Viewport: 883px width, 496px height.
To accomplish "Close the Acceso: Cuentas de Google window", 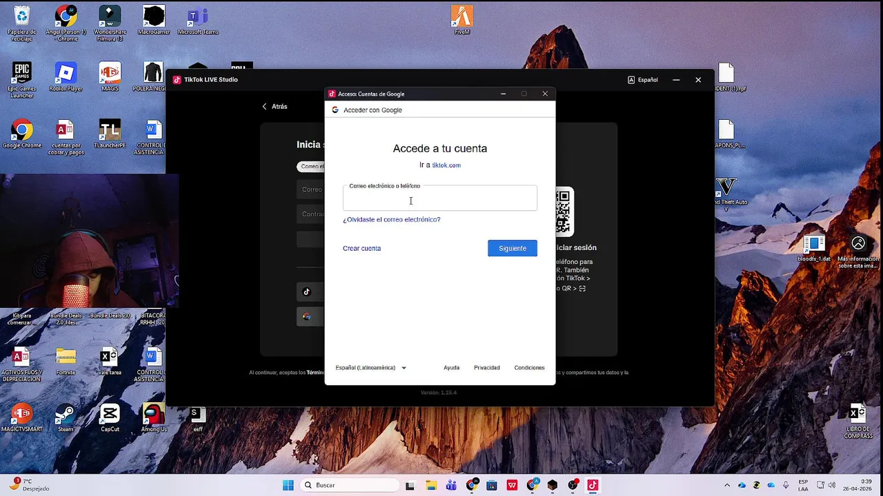I will coord(545,94).
